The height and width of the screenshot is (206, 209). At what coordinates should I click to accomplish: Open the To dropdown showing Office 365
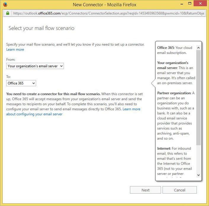click(x=21, y=83)
